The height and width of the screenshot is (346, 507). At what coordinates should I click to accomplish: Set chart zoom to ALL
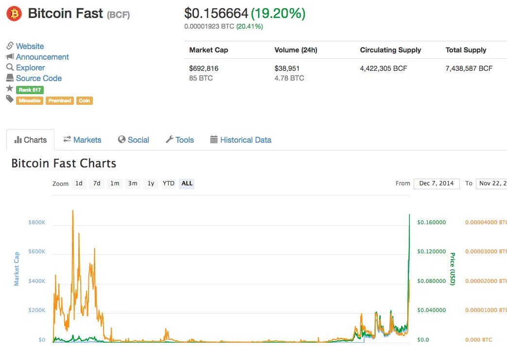click(x=187, y=183)
